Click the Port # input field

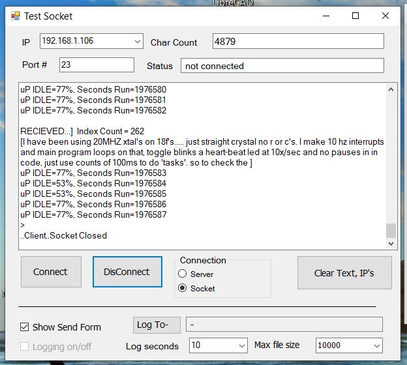tap(96, 65)
